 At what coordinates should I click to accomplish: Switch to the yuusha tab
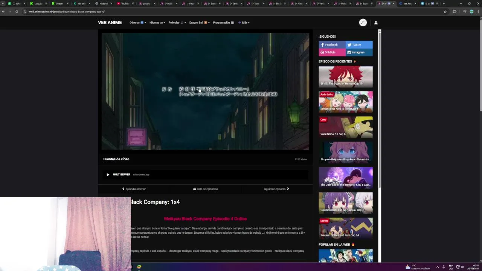[x=146, y=3]
